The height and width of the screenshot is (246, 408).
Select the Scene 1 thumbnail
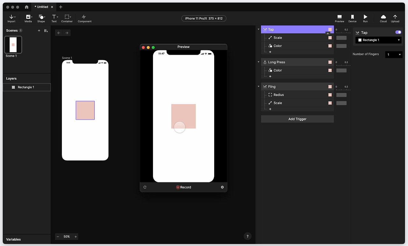click(13, 45)
